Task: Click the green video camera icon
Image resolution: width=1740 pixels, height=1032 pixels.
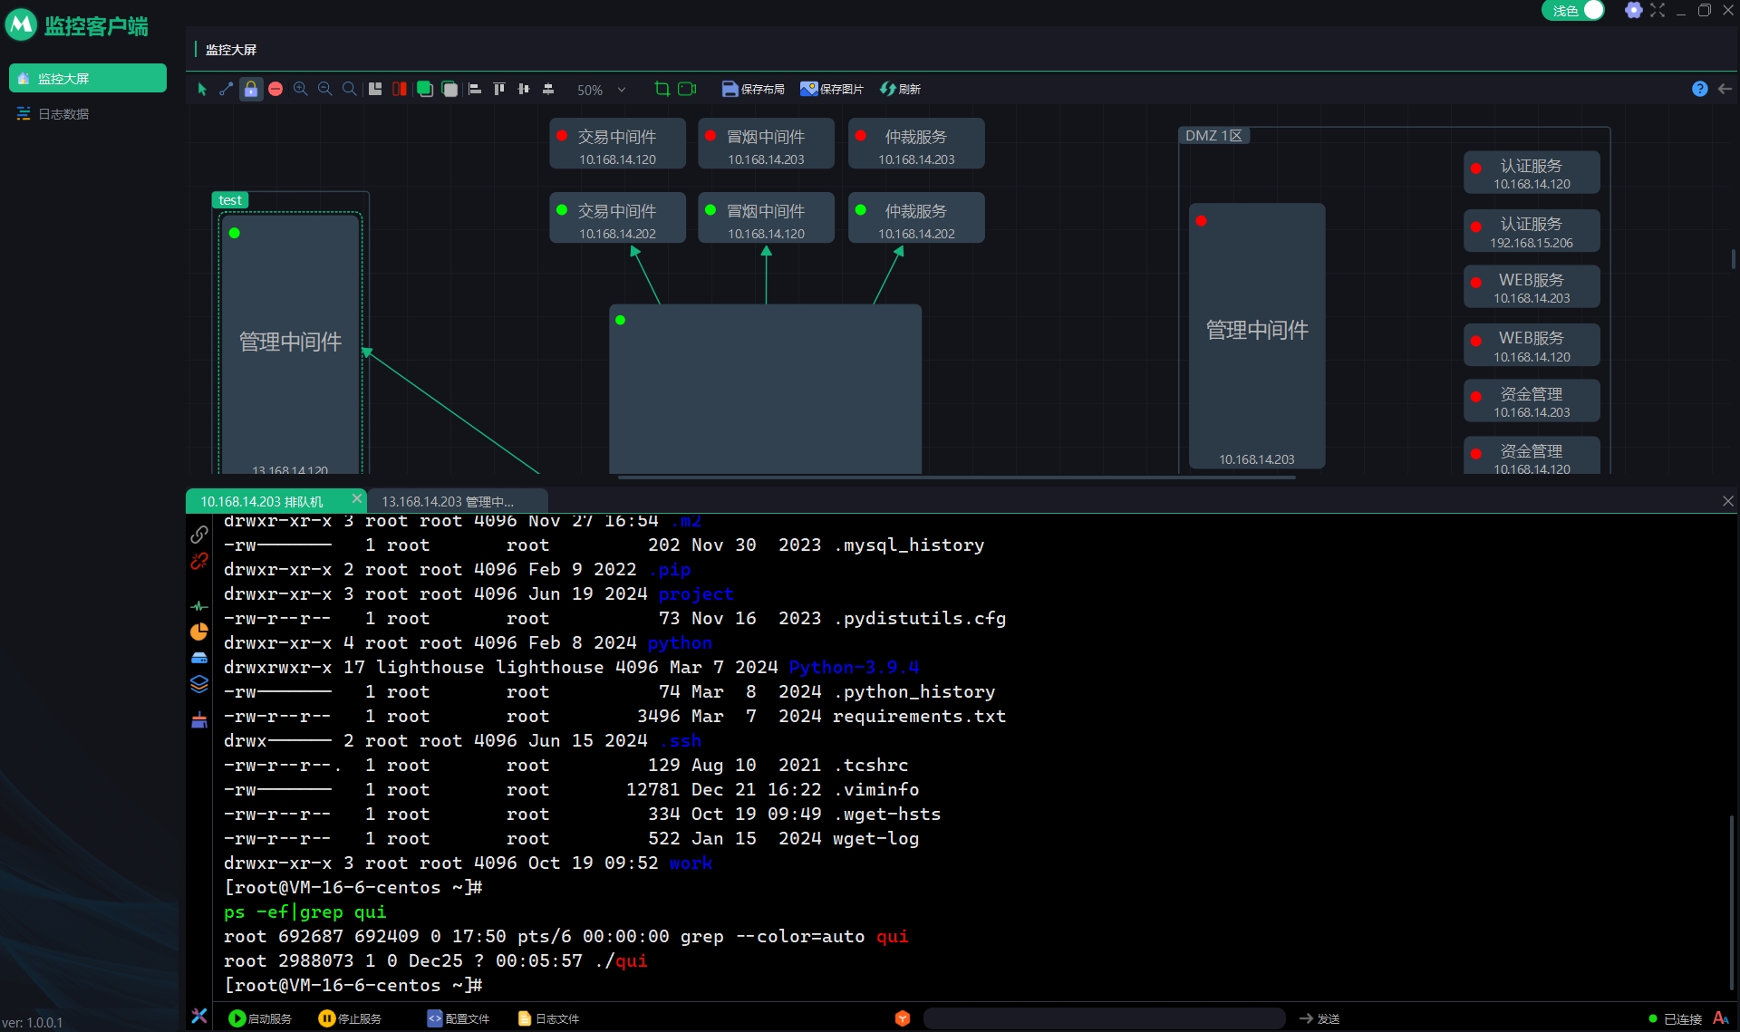Action: coord(687,89)
